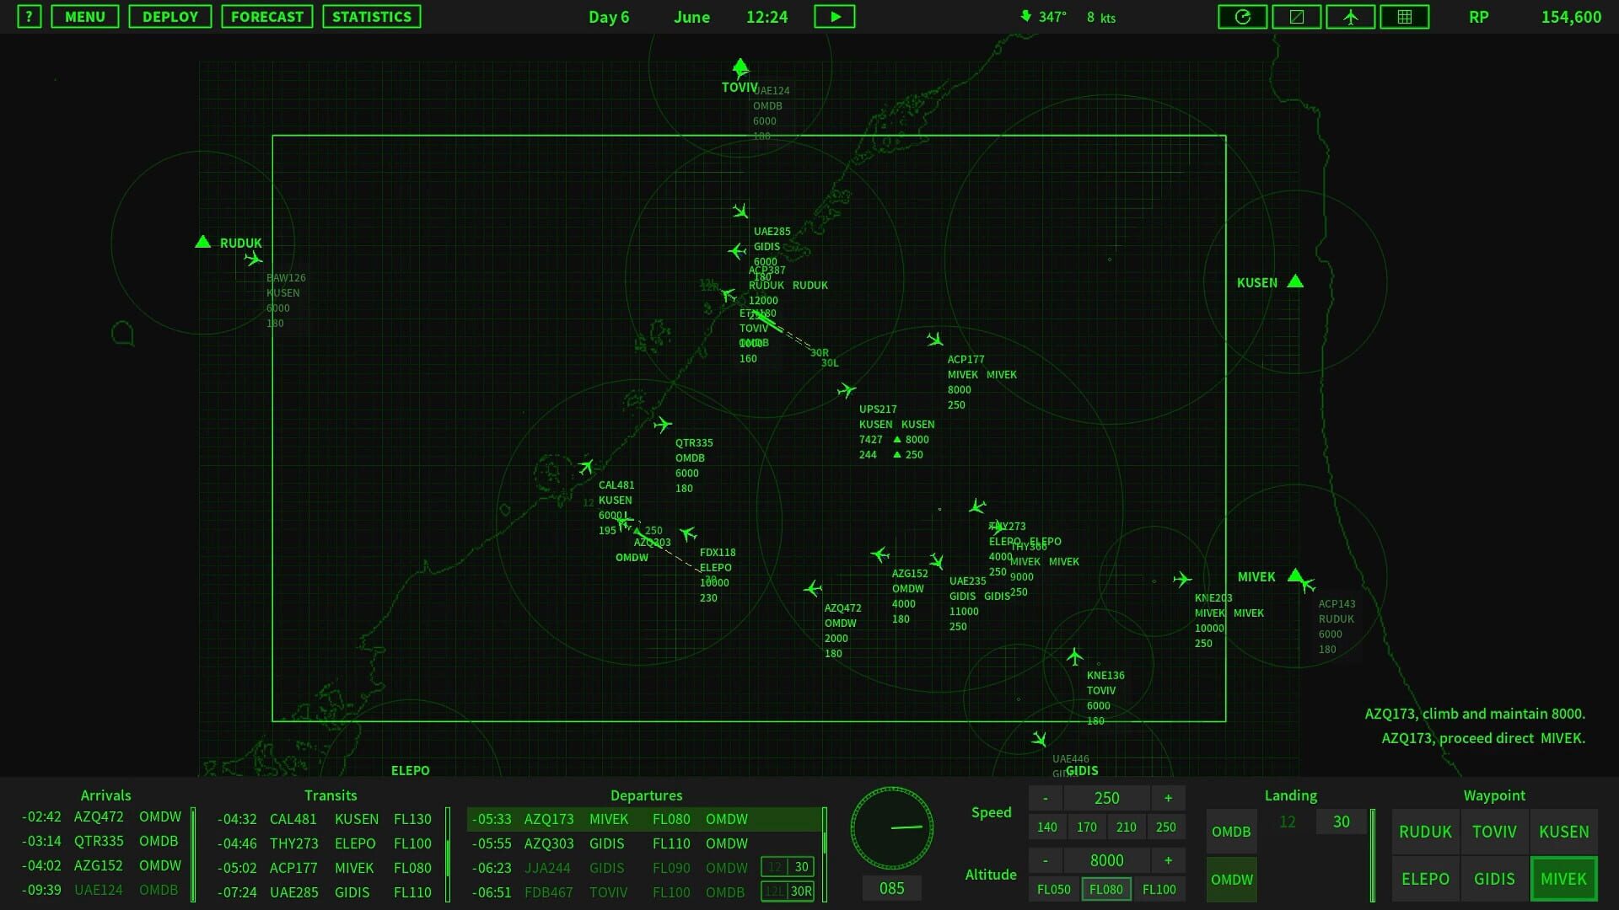Click the wind direction arrow near 347 degrees

coord(1025,15)
